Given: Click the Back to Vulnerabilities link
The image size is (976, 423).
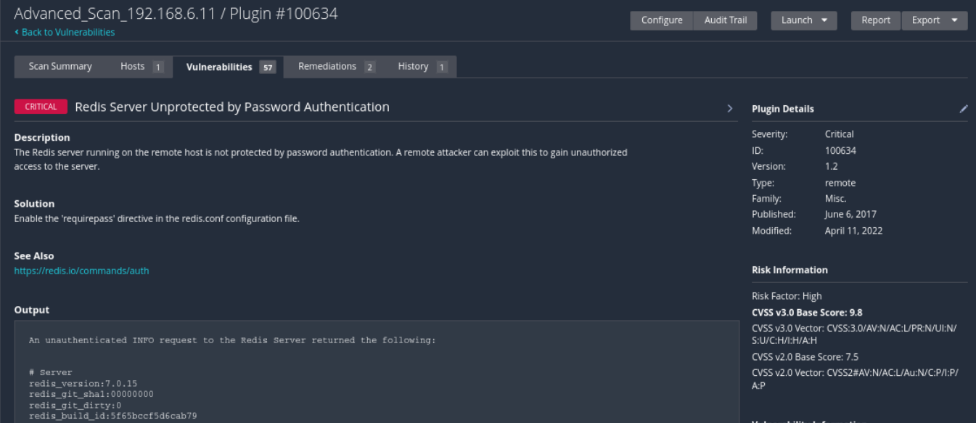Looking at the screenshot, I should click(68, 33).
